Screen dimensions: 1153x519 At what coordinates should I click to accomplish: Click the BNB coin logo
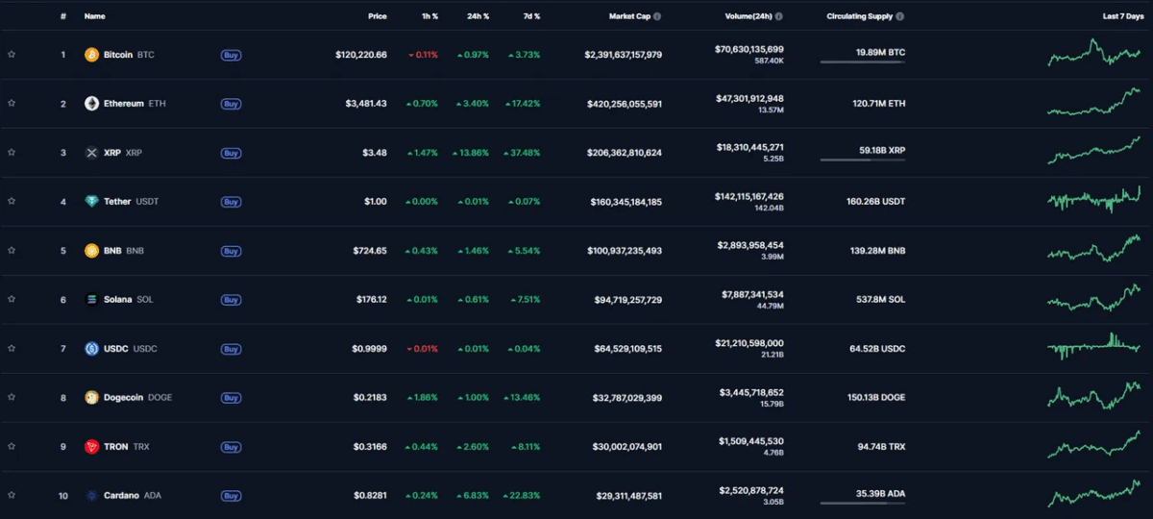(x=92, y=251)
